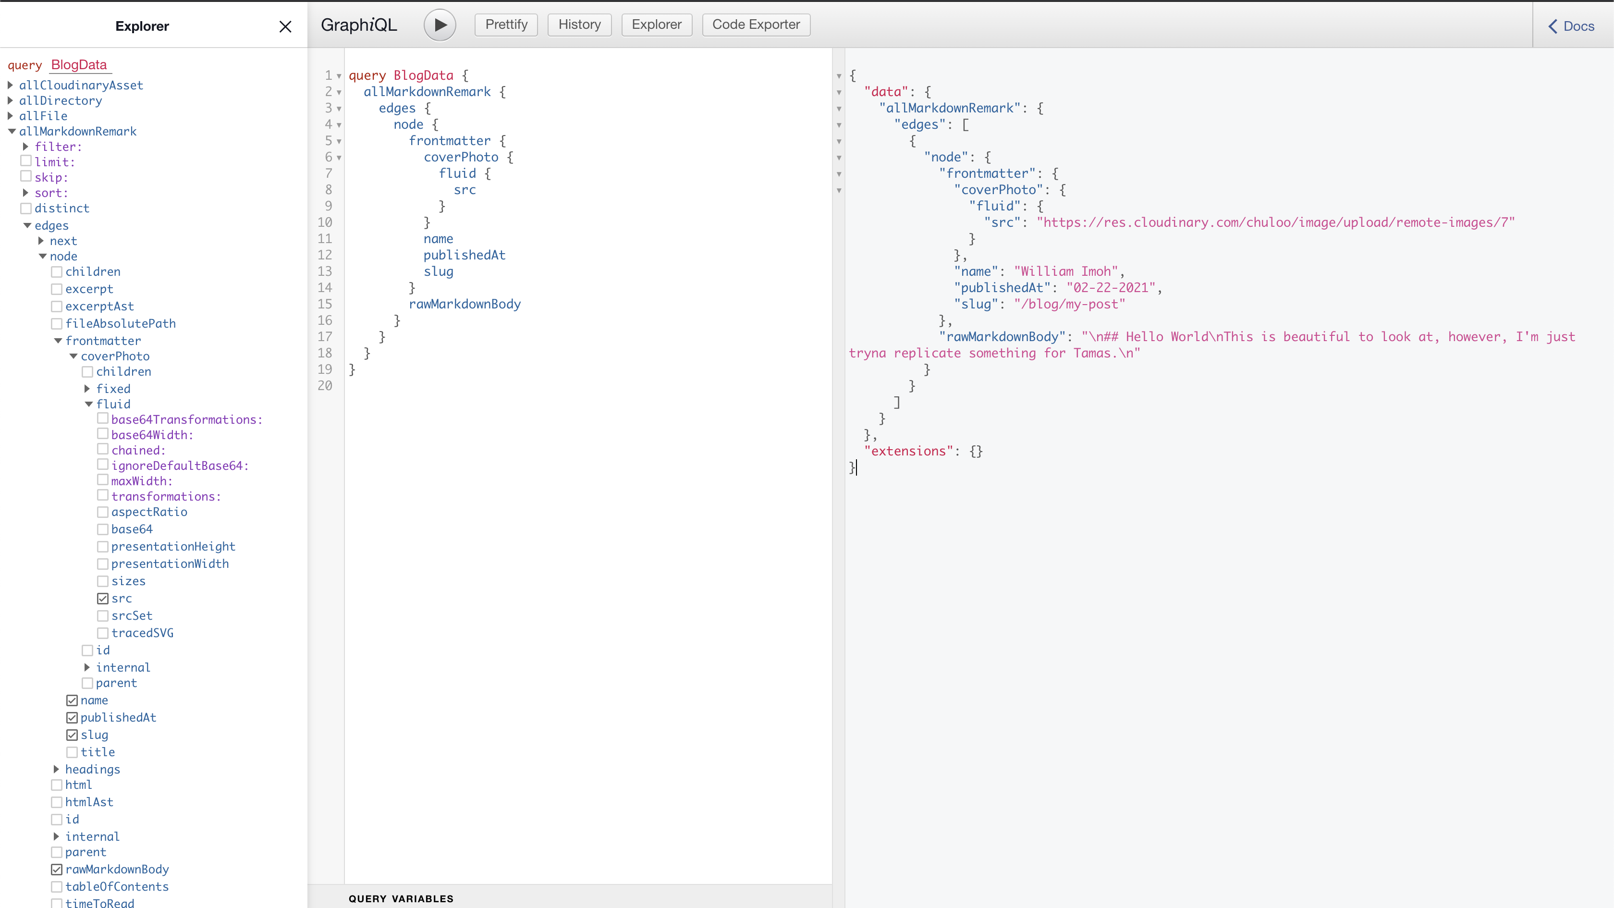This screenshot has height=908, width=1614.
Task: Open the QUERY VARIABLES editor
Action: click(401, 898)
